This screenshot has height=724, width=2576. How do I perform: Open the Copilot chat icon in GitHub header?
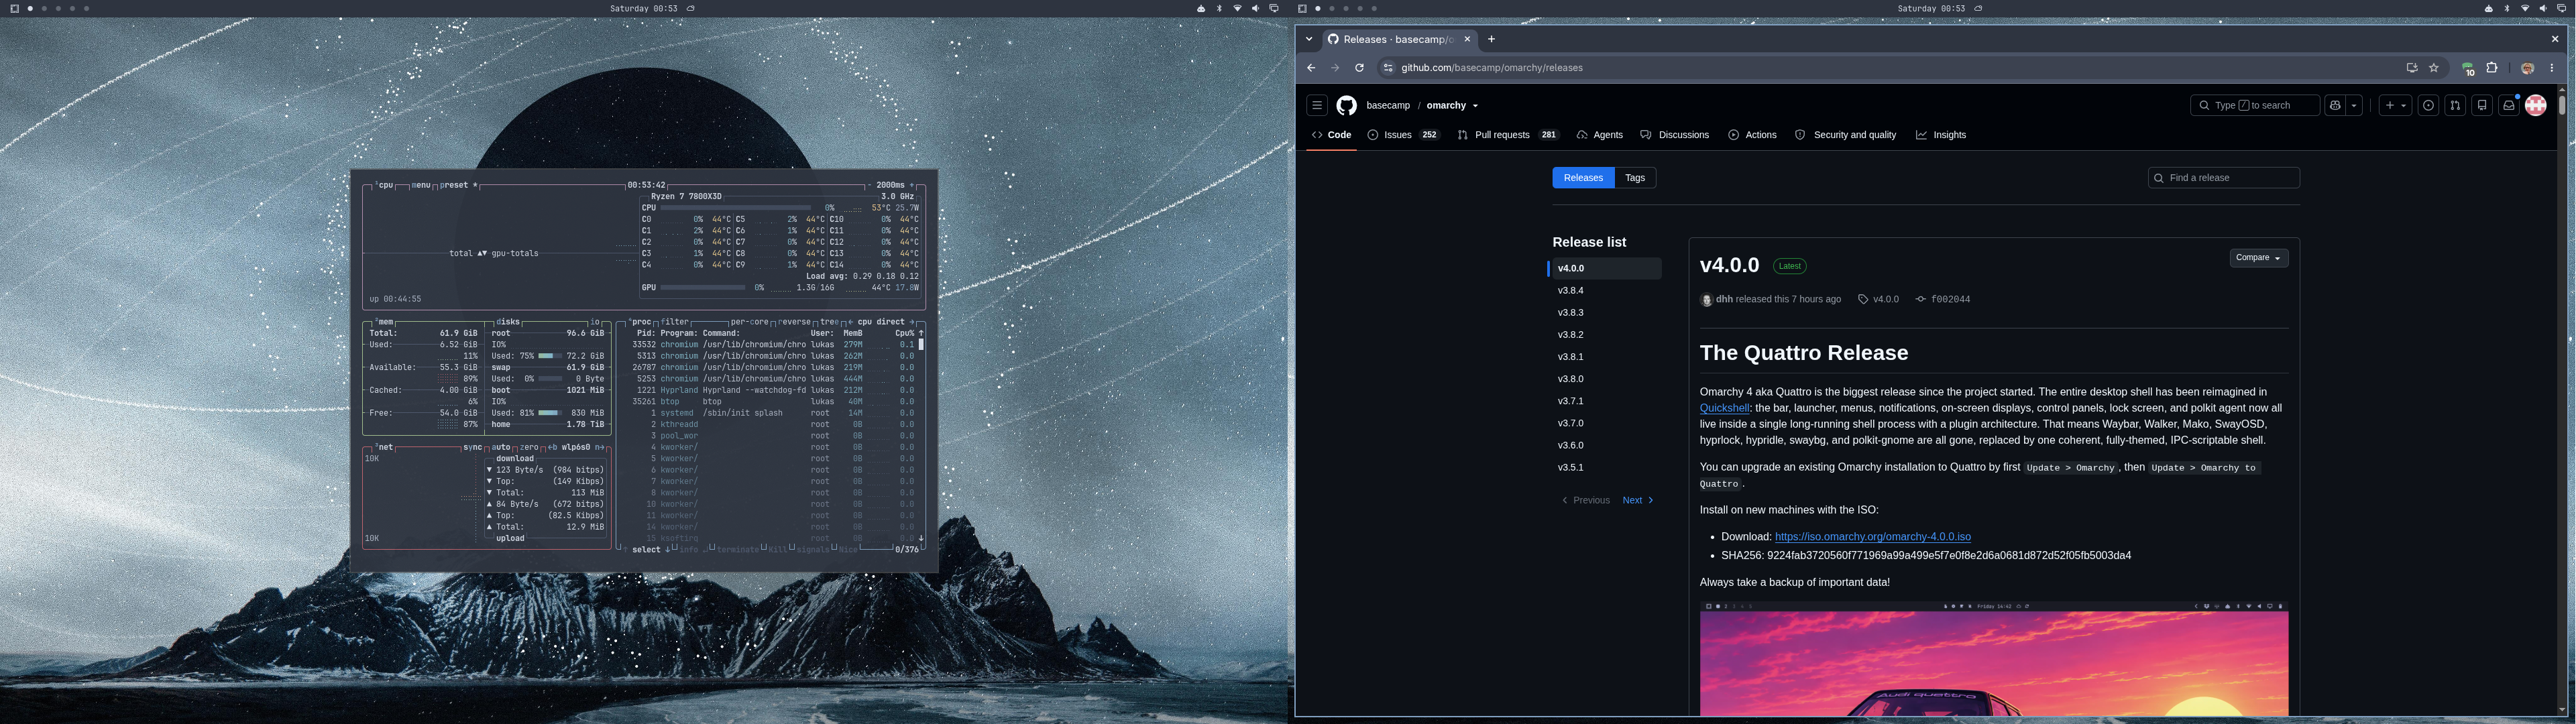click(x=2334, y=105)
